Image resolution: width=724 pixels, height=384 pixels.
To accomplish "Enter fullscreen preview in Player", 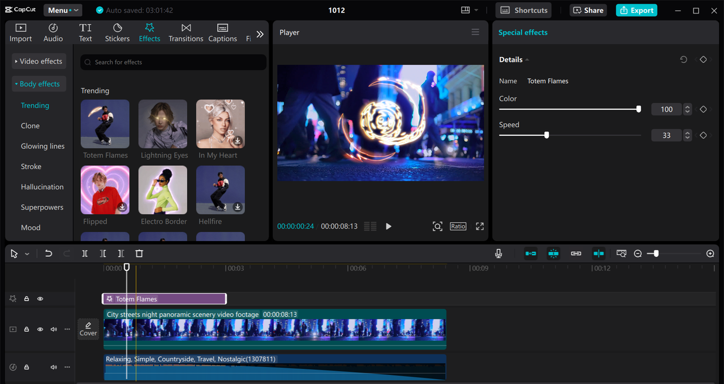I will pos(480,226).
